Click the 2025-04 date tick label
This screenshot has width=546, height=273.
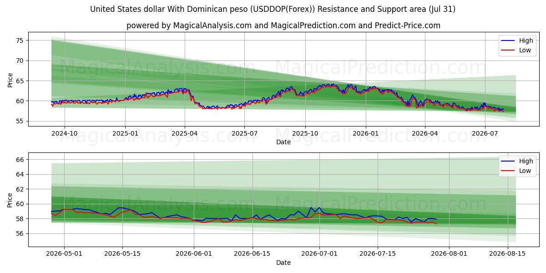tap(184, 133)
